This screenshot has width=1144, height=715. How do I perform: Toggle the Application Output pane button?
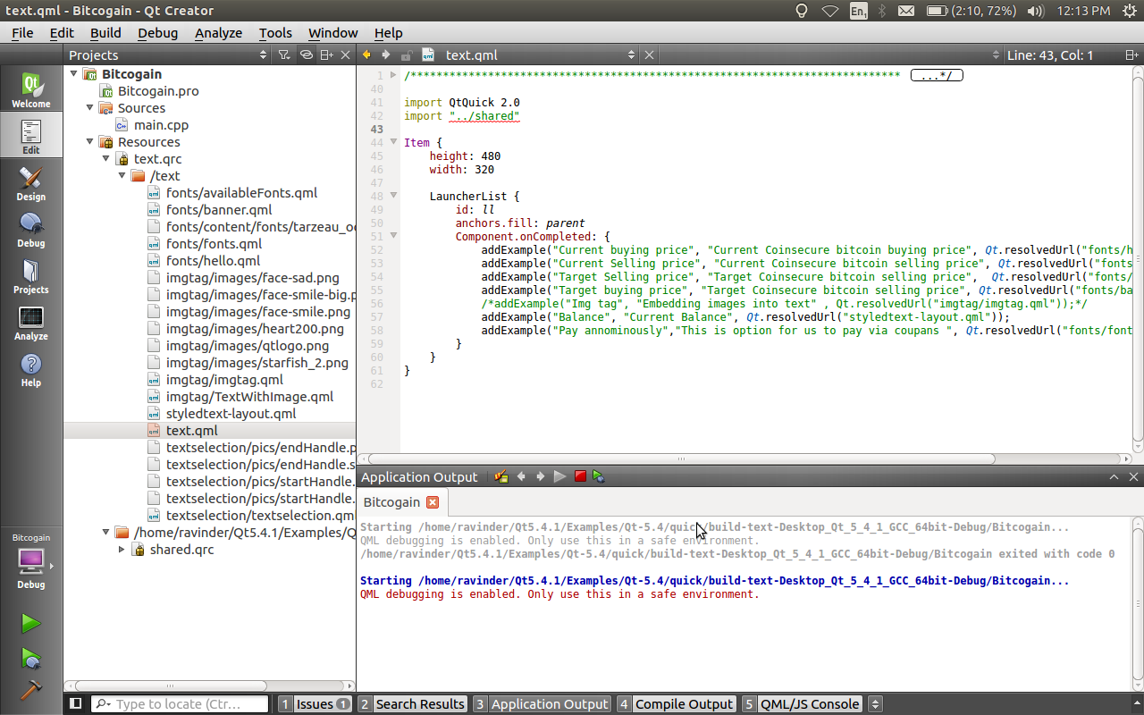pyautogui.click(x=542, y=704)
